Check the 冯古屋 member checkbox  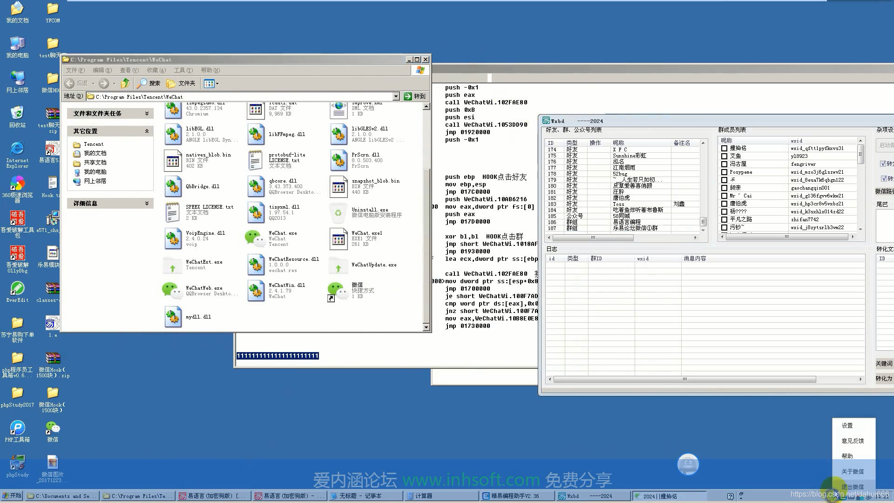pos(724,164)
